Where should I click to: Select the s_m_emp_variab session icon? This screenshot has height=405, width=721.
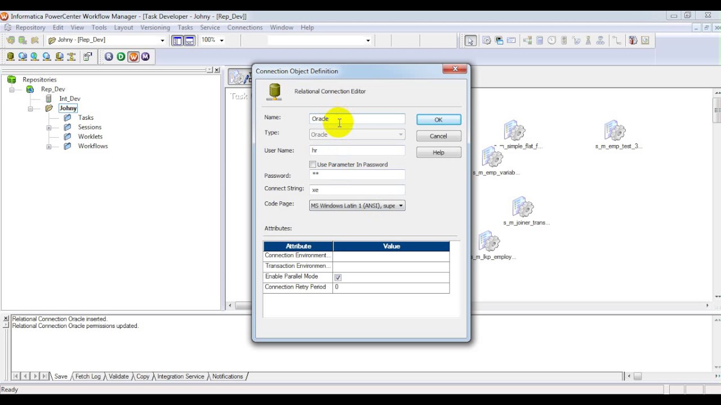(x=492, y=157)
